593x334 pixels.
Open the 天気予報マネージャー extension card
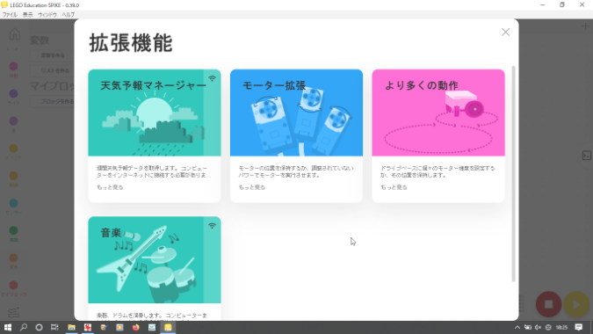pyautogui.click(x=155, y=135)
